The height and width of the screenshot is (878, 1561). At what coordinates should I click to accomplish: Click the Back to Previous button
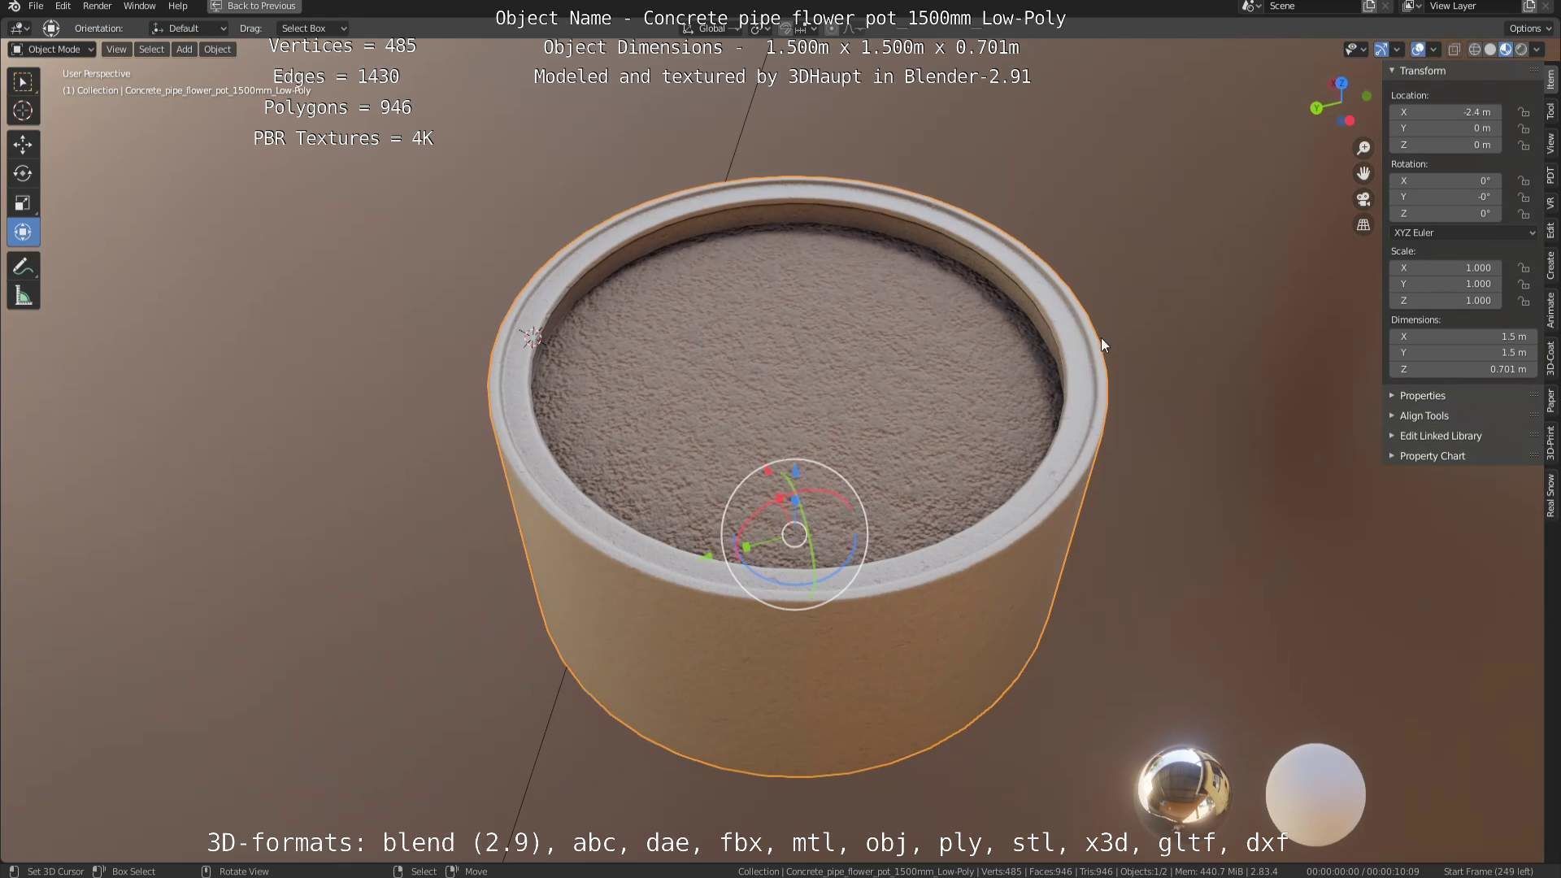tap(254, 6)
